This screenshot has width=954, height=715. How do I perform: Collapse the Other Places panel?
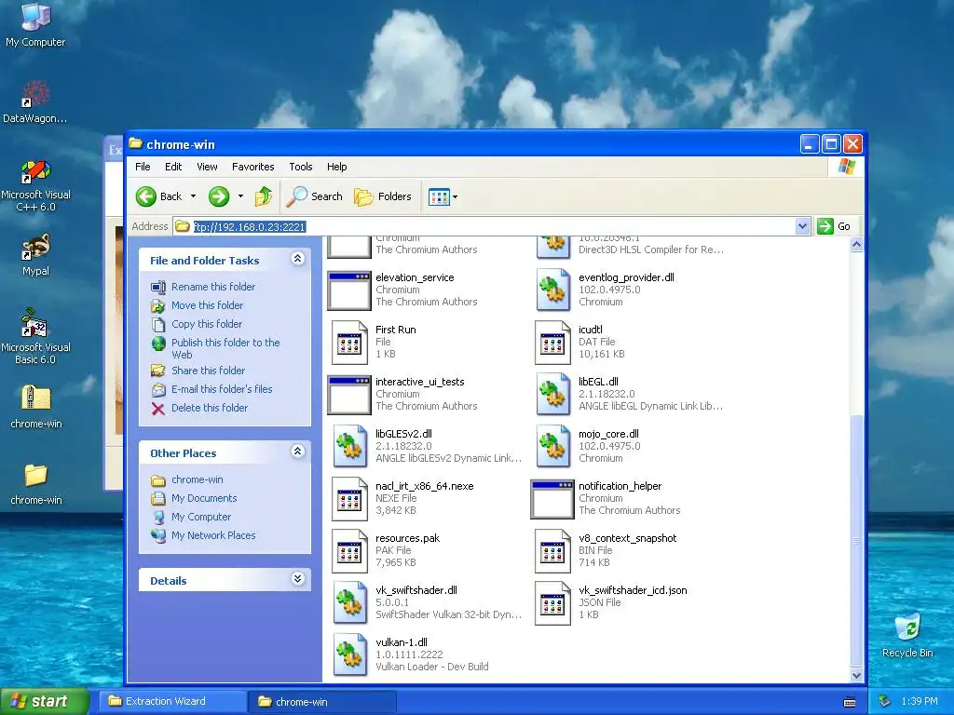click(297, 452)
